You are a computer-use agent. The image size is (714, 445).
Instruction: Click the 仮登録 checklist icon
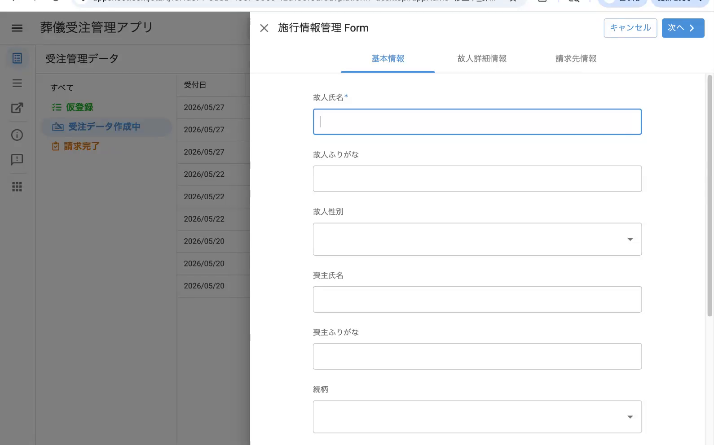click(57, 107)
